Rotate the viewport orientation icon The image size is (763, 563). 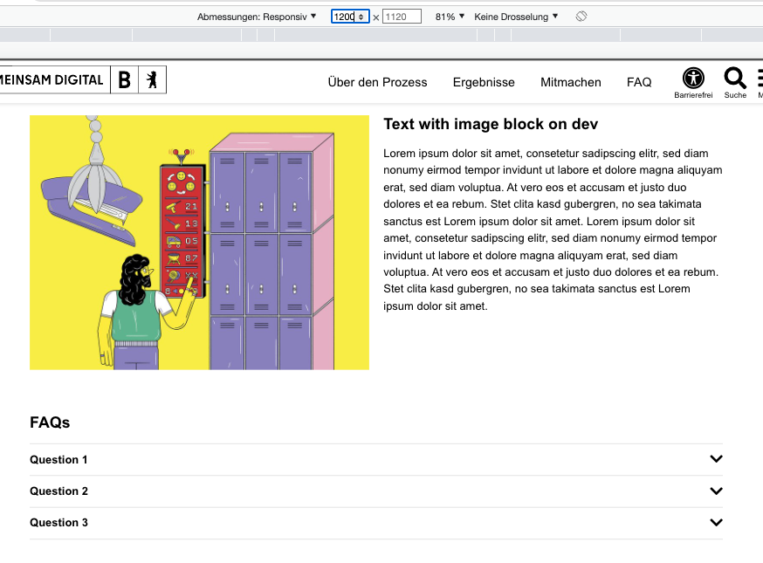[x=580, y=16]
